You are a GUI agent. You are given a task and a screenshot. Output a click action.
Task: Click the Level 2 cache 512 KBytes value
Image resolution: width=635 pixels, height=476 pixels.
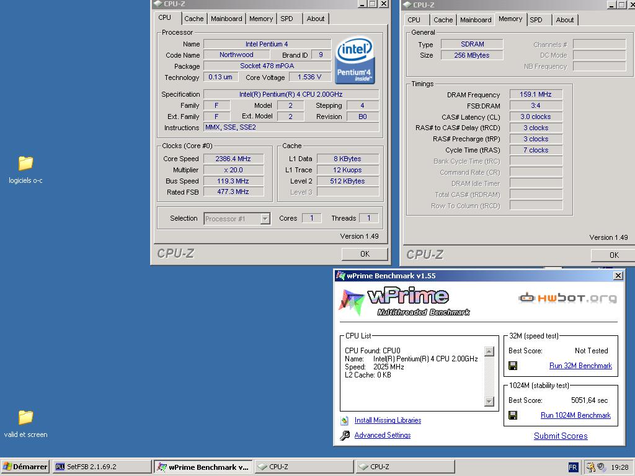(347, 181)
